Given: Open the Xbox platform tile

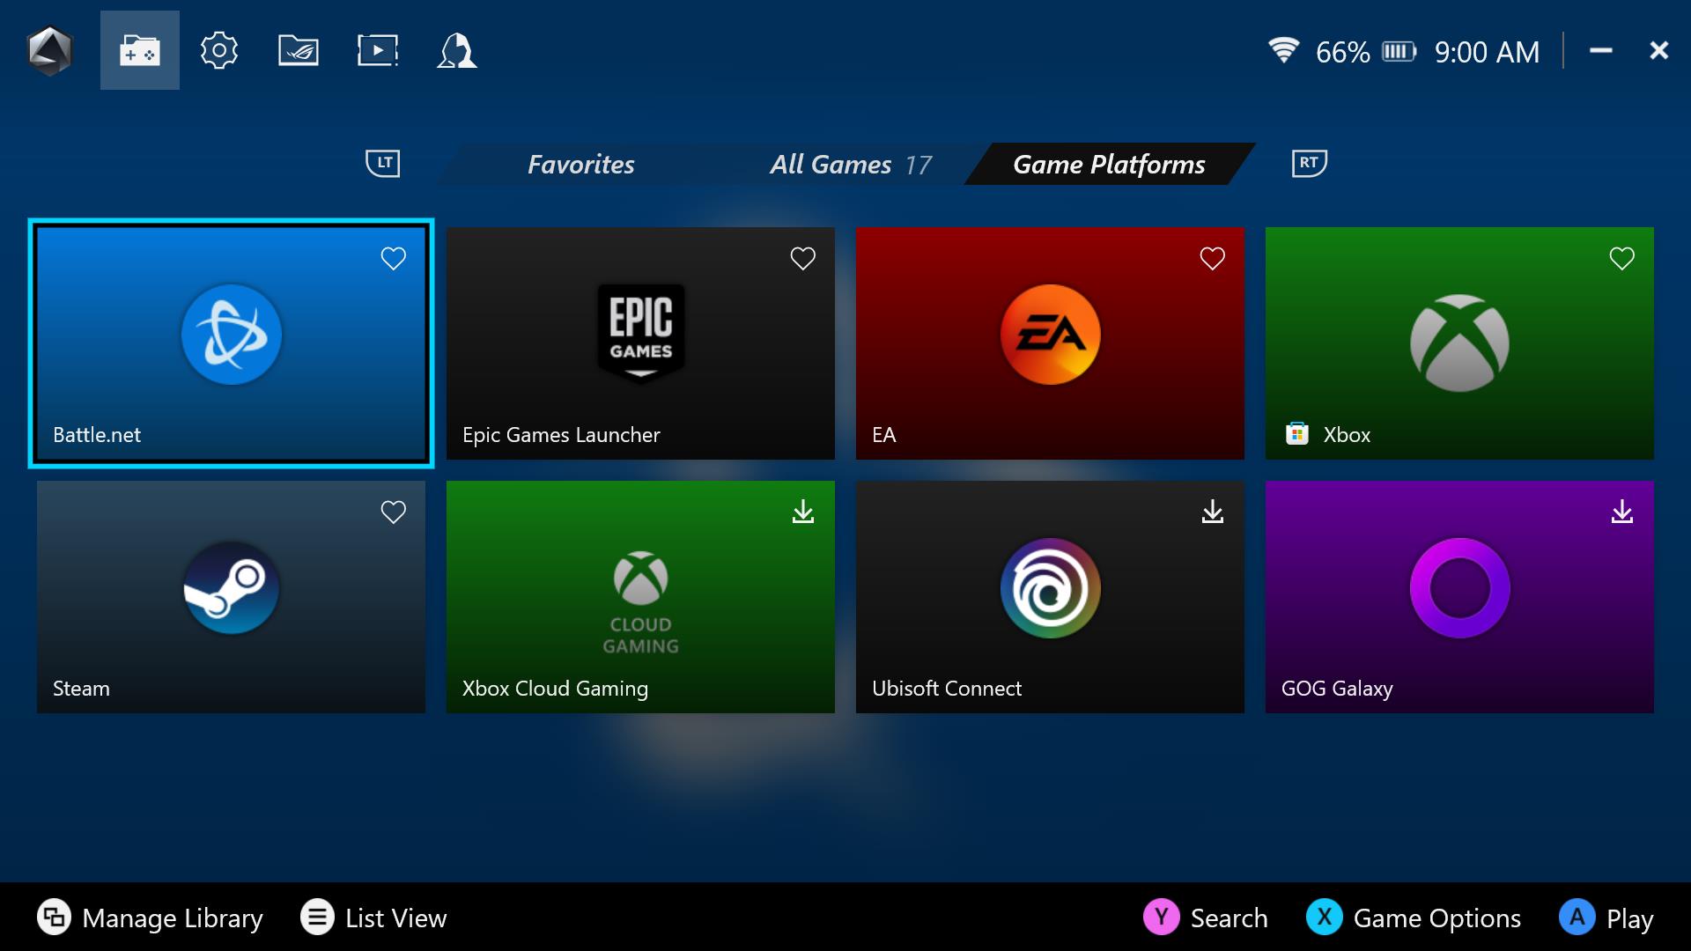Looking at the screenshot, I should pos(1459,343).
